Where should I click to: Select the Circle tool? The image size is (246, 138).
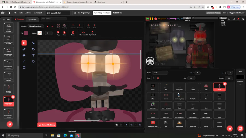[33, 61]
